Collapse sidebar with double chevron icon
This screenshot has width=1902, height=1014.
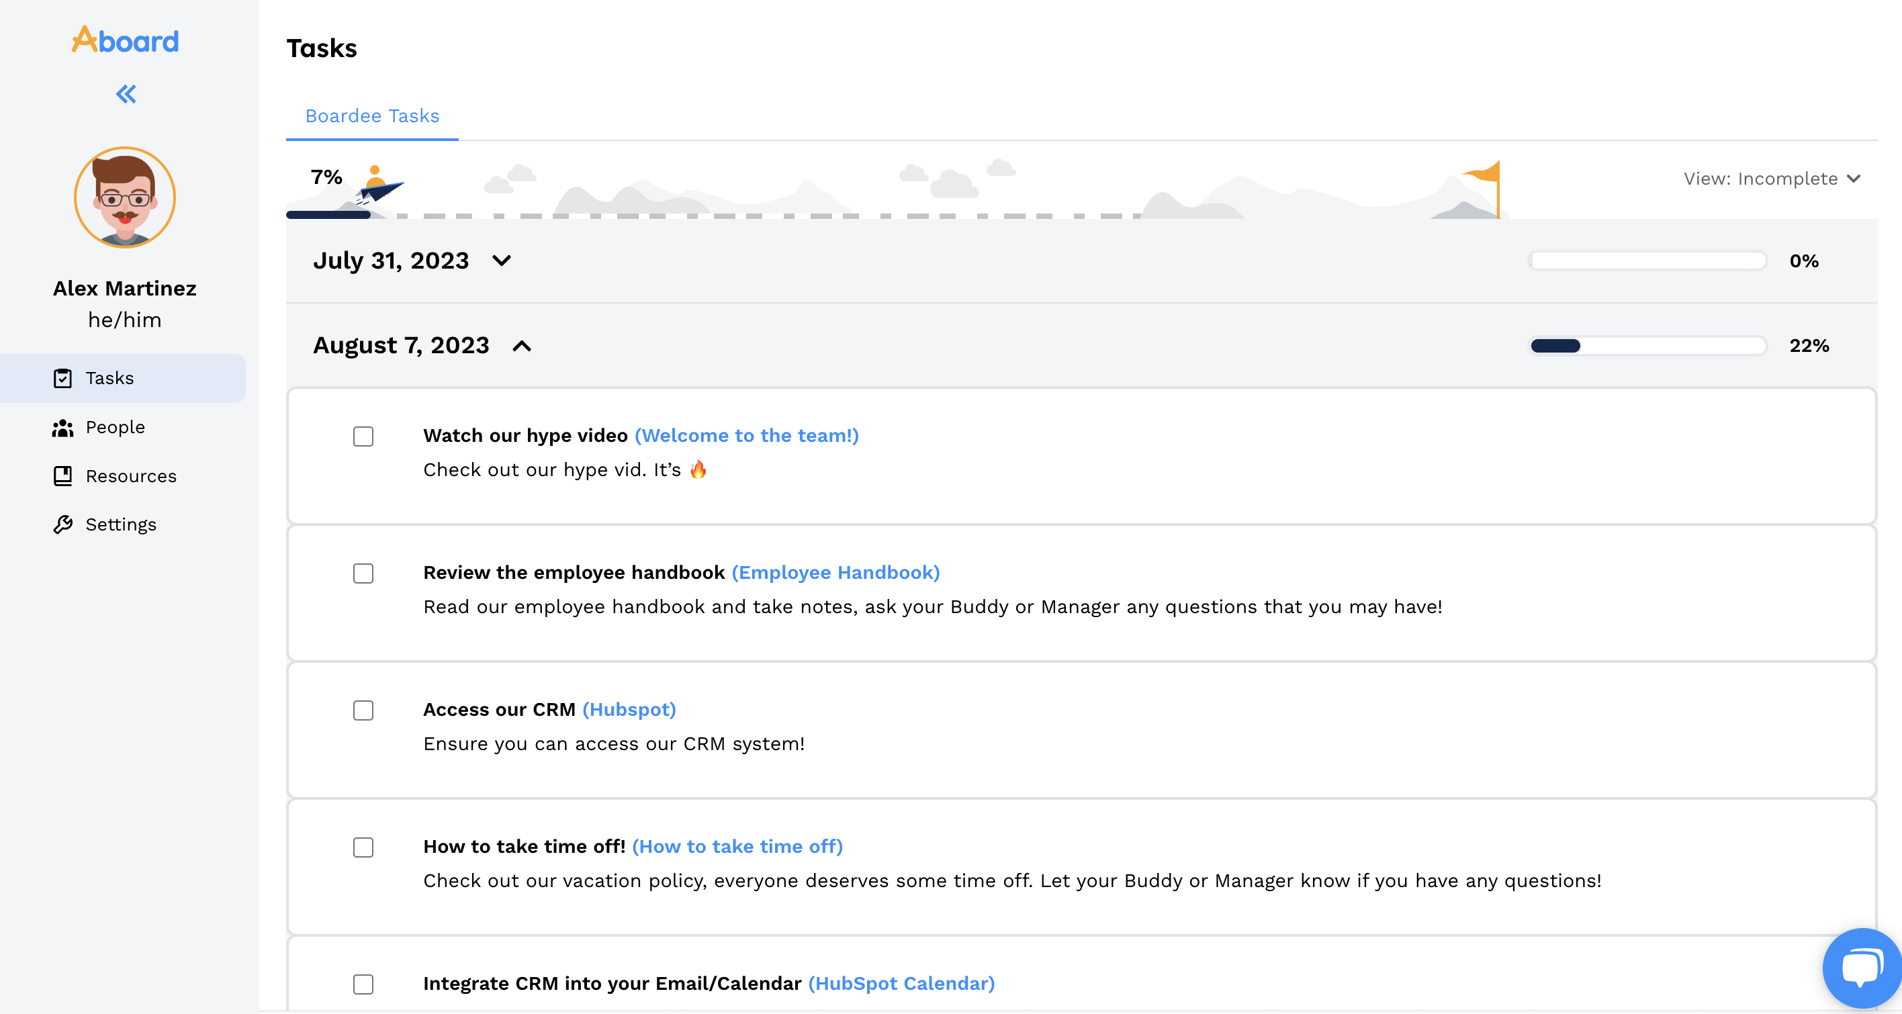126,94
